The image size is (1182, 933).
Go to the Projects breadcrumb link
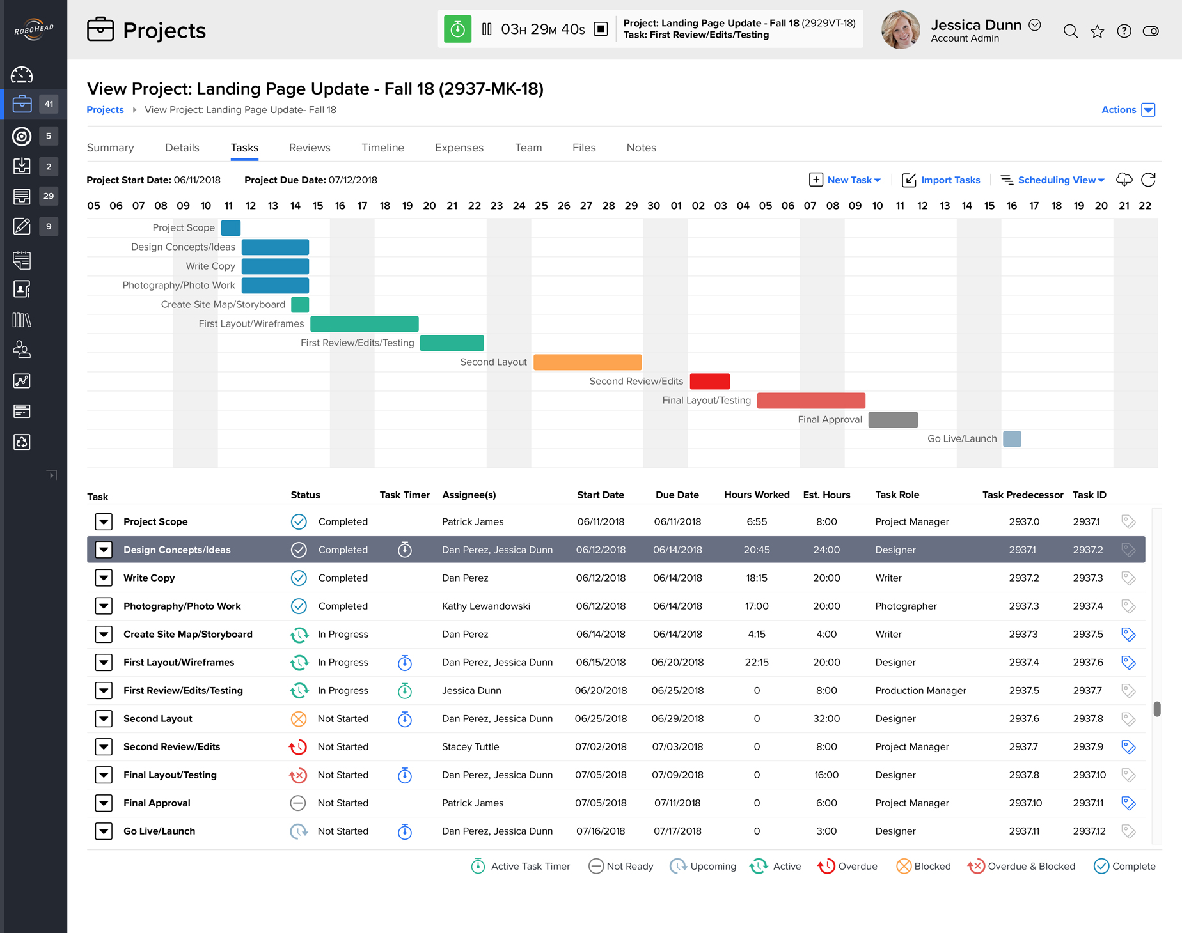coord(105,110)
